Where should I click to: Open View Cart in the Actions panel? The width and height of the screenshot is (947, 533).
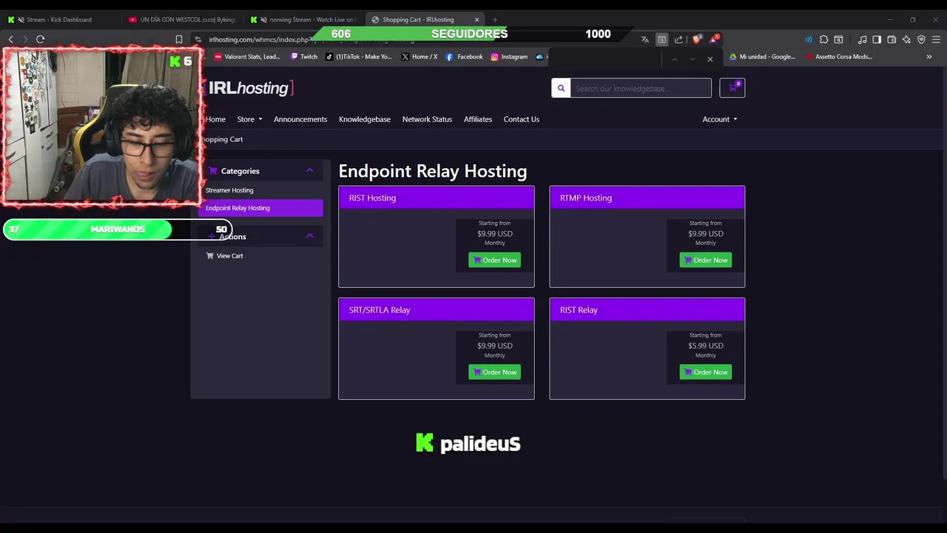click(224, 255)
